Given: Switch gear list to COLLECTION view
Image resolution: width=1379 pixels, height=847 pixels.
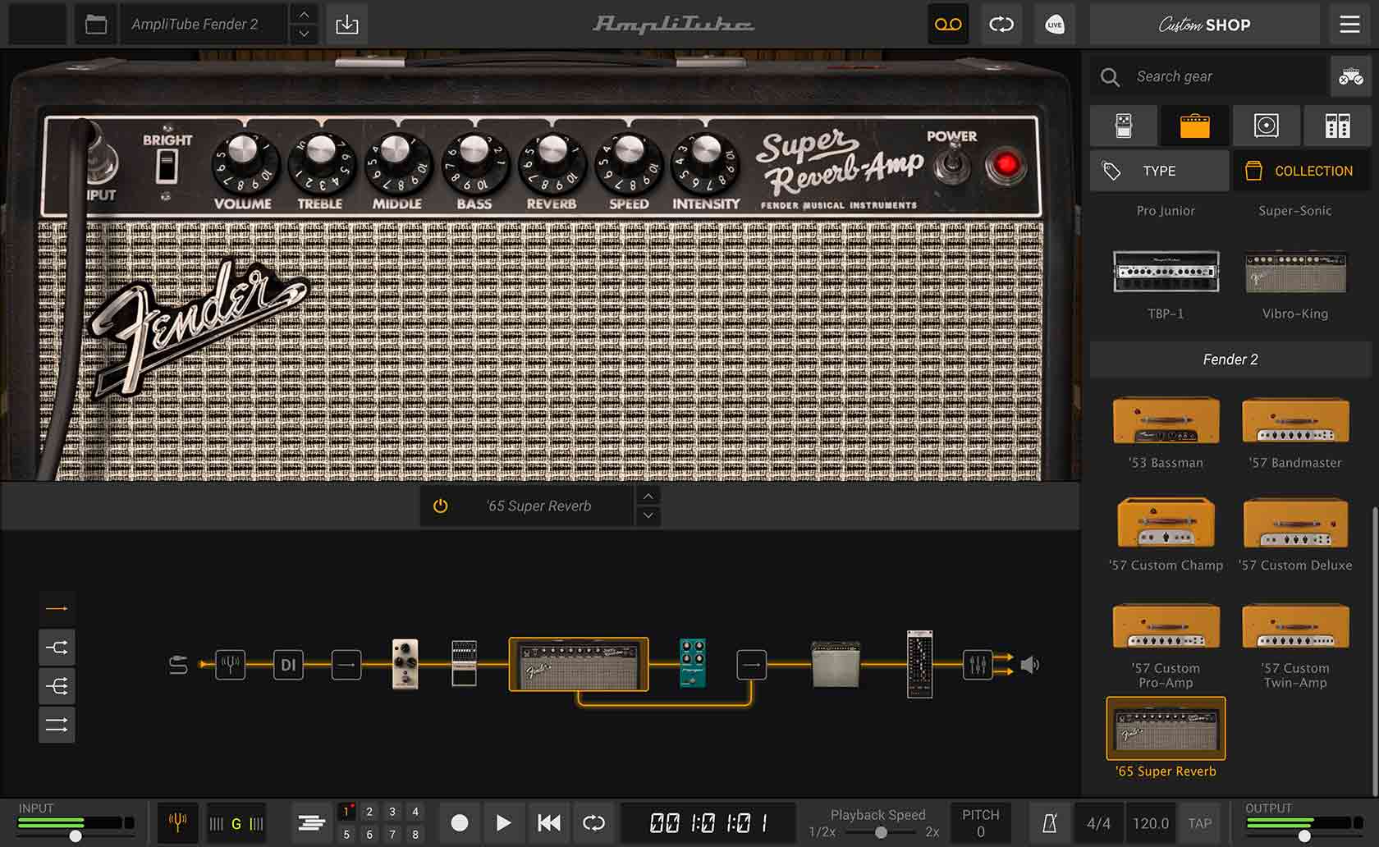Looking at the screenshot, I should tap(1300, 171).
